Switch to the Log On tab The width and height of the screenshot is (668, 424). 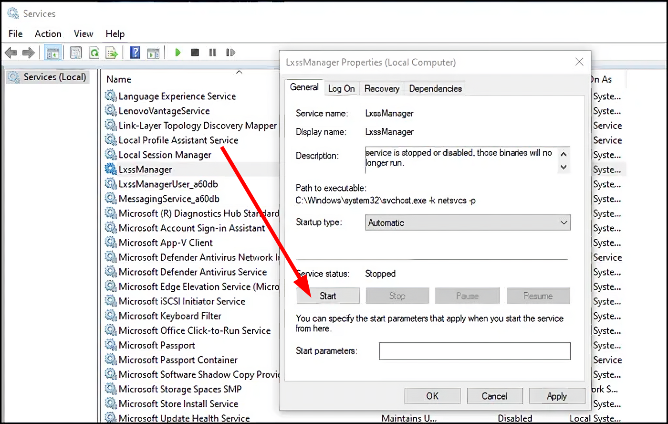pyautogui.click(x=341, y=88)
